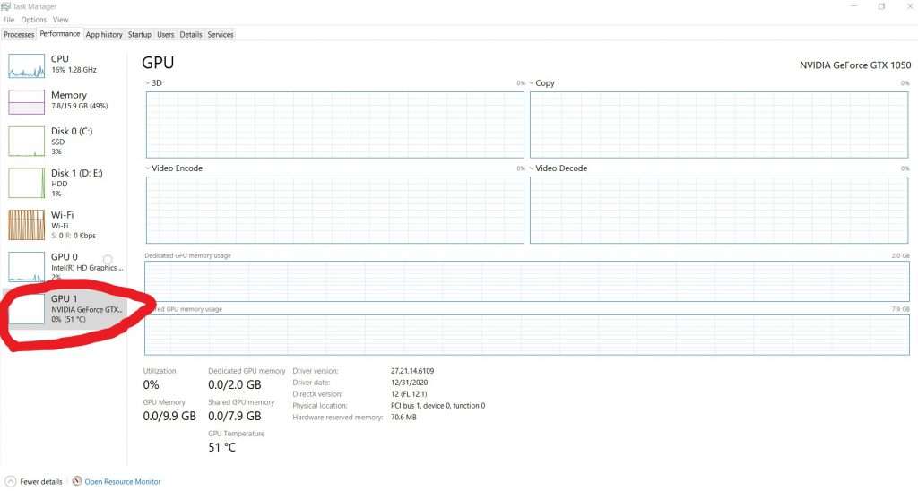Viewport: 918px width, 491px height.
Task: Click Fewer details collapse button
Action: (34, 482)
